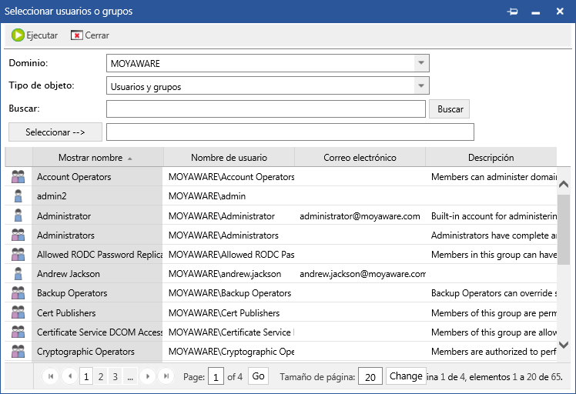Click the Cerrar toolbar label
The height and width of the screenshot is (394, 576).
click(x=97, y=35)
